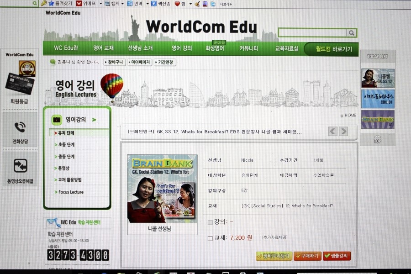411x274 pixels.
Task: Jump to page top with TOP icon
Action: click(378, 139)
